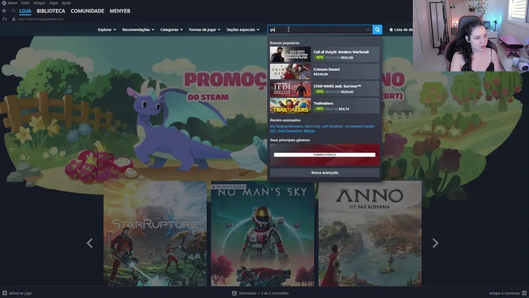
Task: Switch to the COMUNIDADE tab
Action: pos(87,11)
